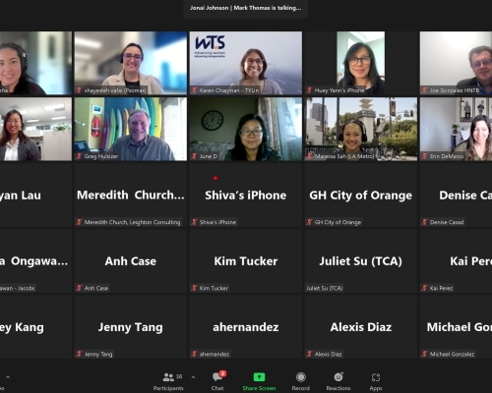Click the 'Karen Chapman - TYLin' name label
492x393 pixels.
pyautogui.click(x=229, y=90)
